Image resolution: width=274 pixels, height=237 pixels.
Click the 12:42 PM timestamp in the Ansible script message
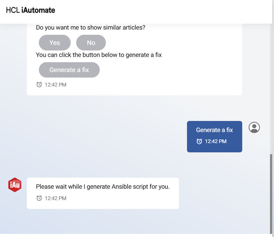[x=56, y=198]
